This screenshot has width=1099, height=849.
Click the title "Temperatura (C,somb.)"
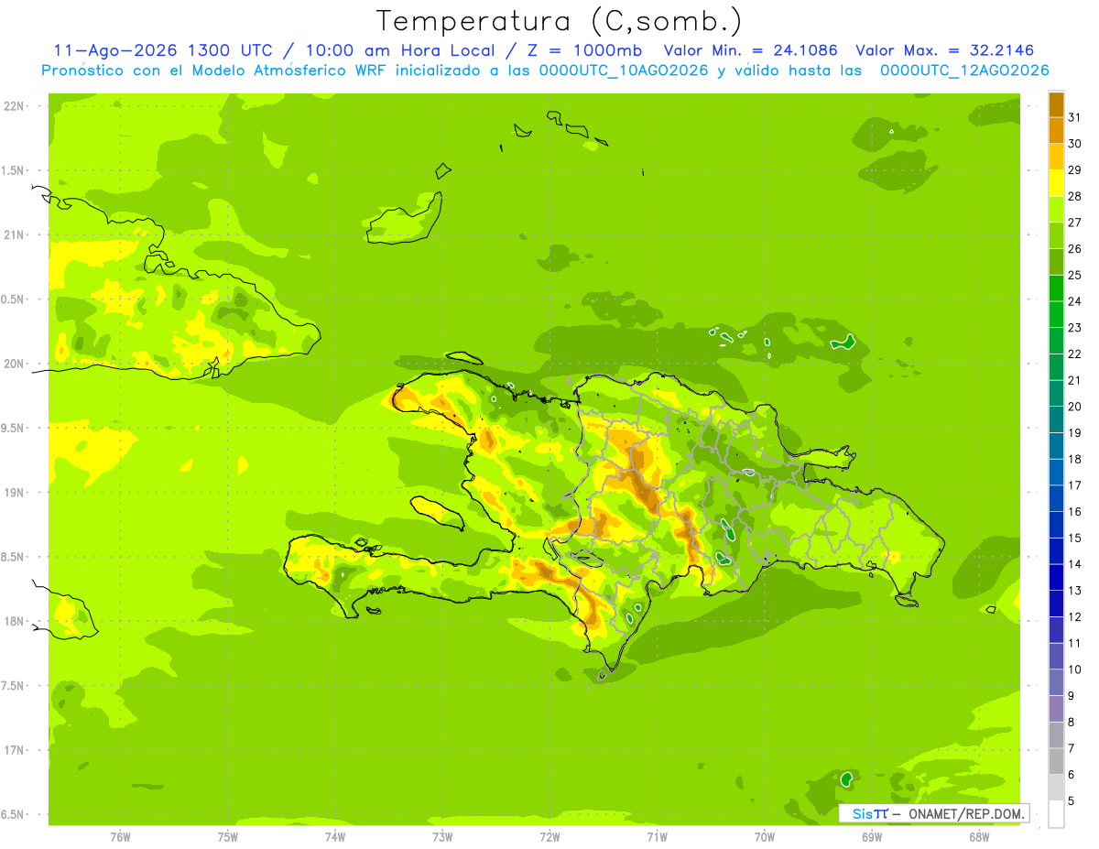point(559,21)
